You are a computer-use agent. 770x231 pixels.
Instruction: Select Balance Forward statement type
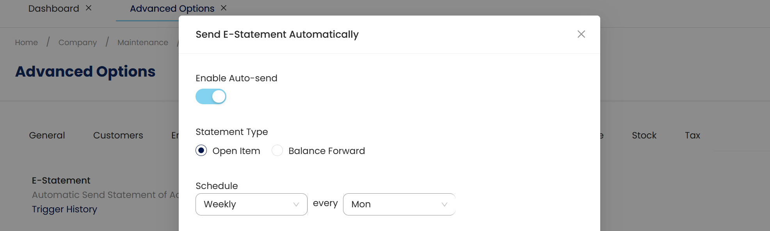277,150
